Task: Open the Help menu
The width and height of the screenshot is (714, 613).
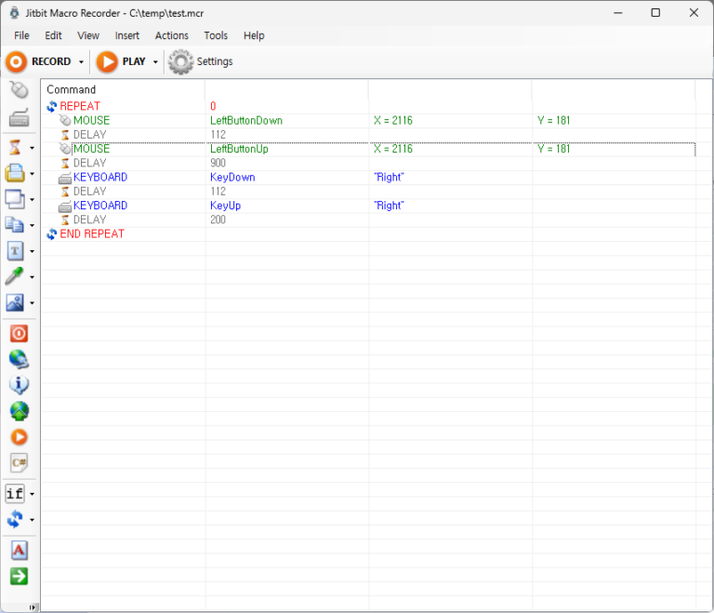Action: point(254,35)
